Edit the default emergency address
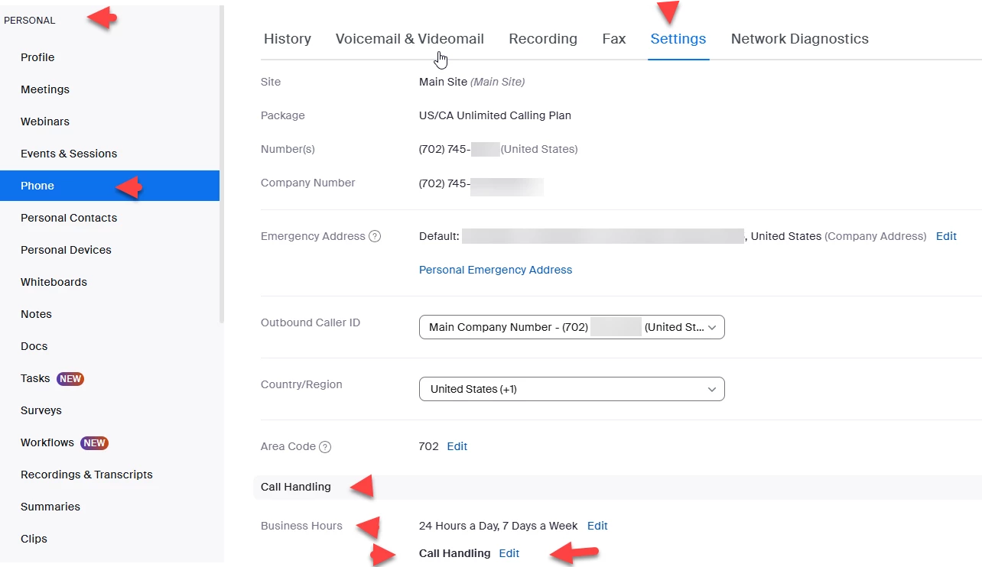 coord(946,236)
